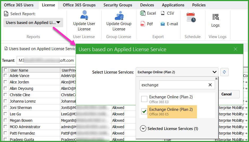Expand Selected License Services (1)

tap(143, 128)
